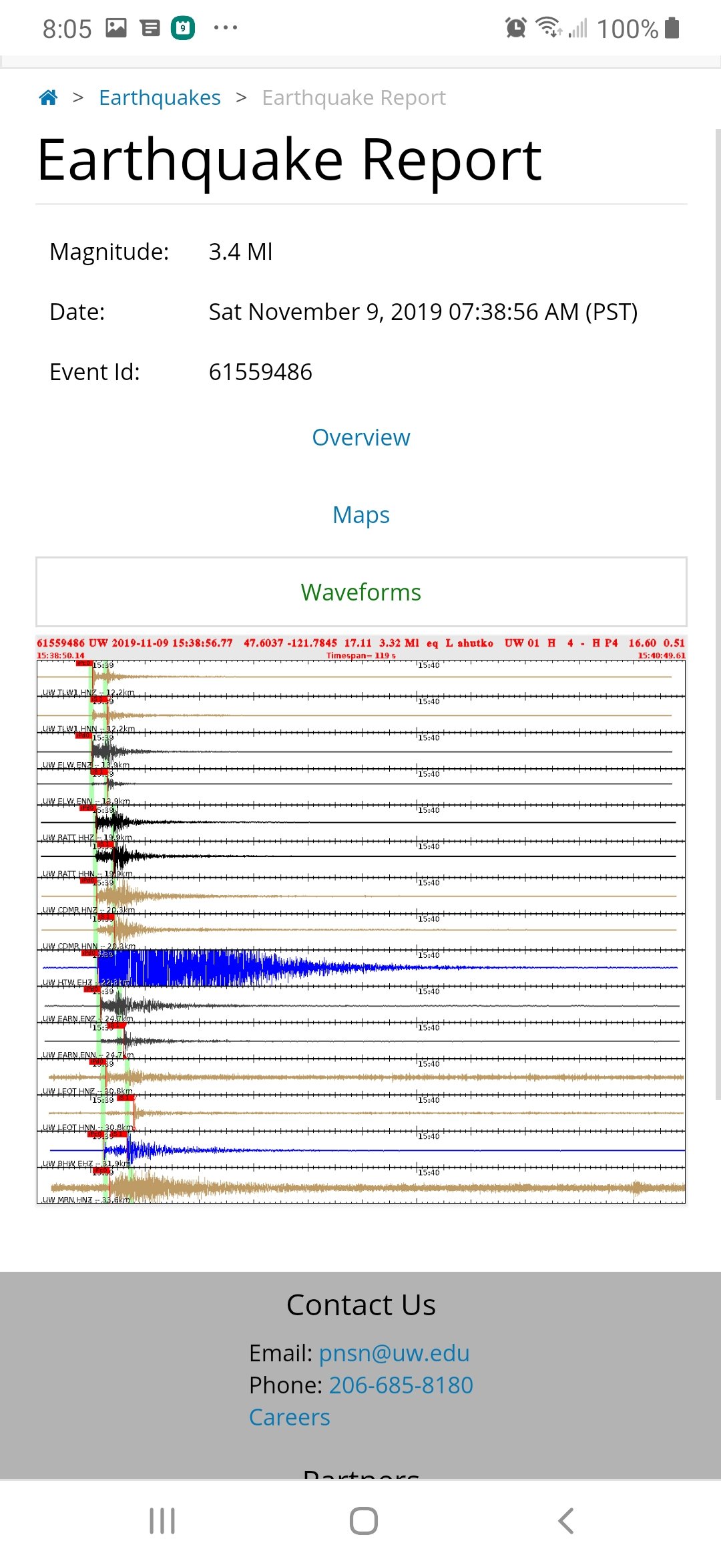Open the Careers link
The height and width of the screenshot is (1563, 721).
click(289, 1417)
